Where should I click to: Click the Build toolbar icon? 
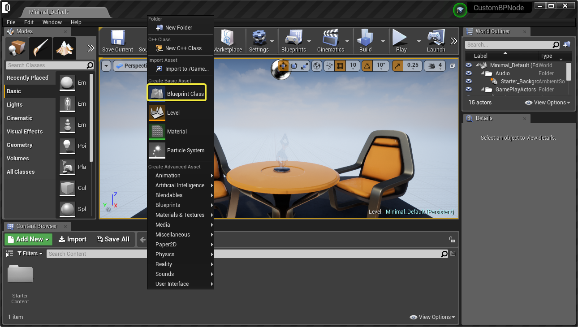coord(366,39)
